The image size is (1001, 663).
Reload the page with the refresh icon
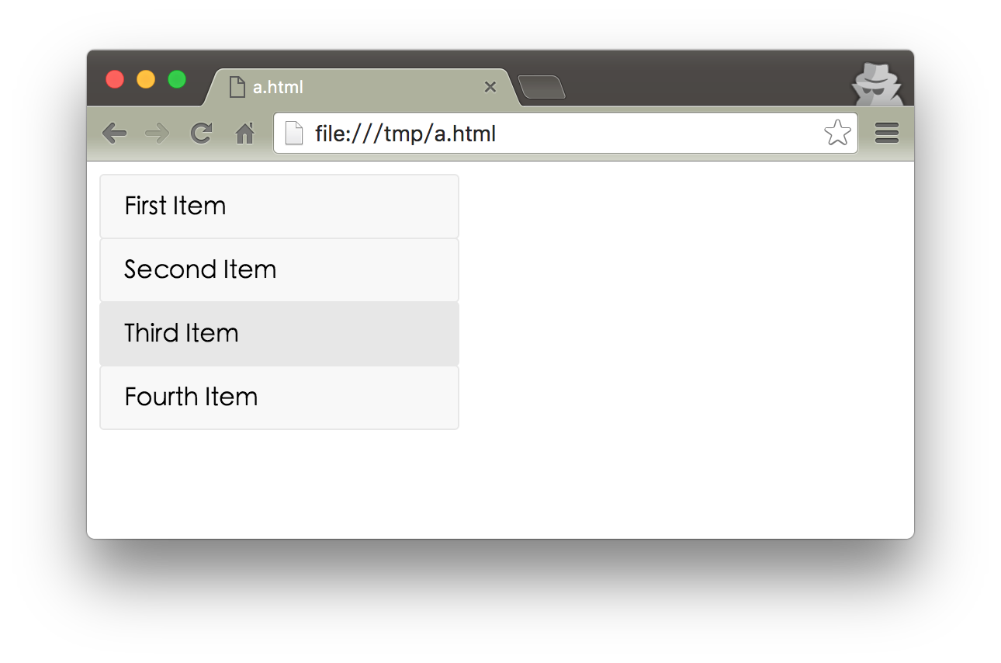(202, 134)
